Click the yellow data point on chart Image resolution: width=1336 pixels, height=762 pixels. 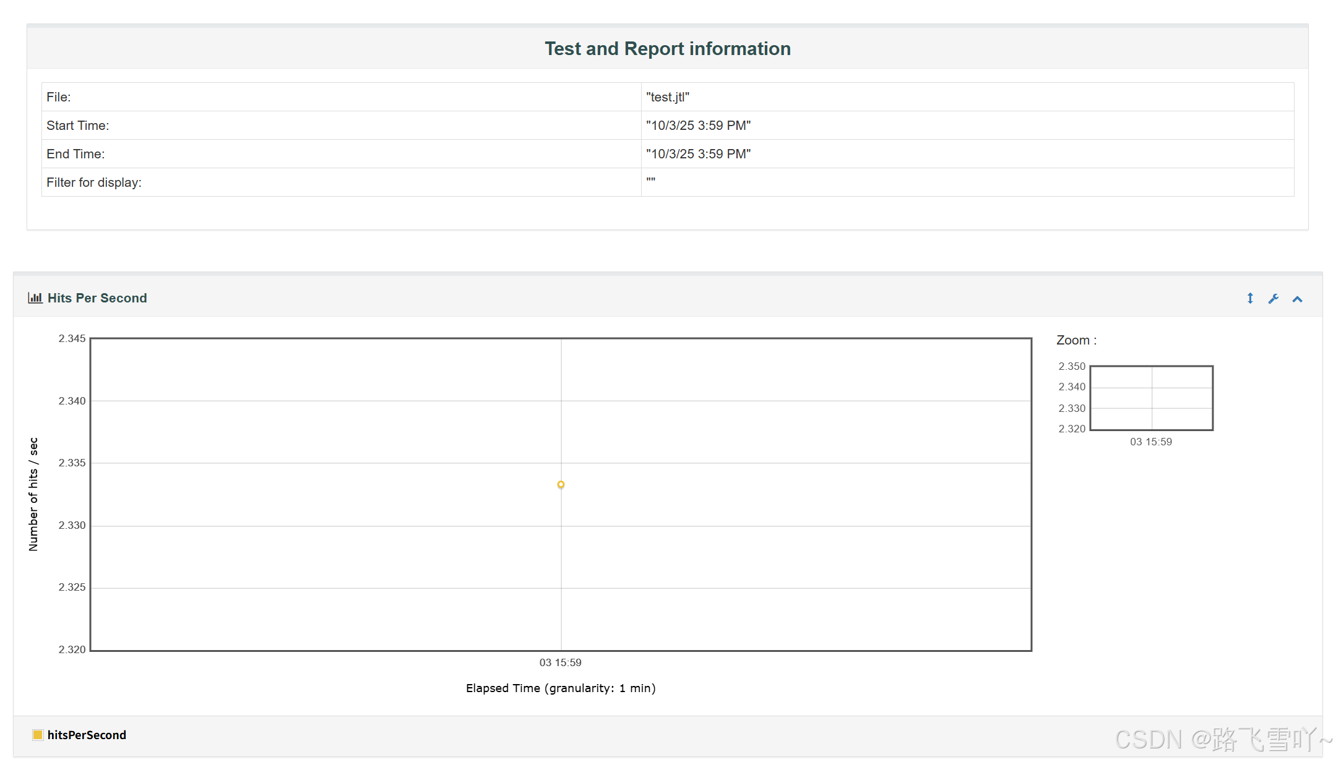coord(561,484)
